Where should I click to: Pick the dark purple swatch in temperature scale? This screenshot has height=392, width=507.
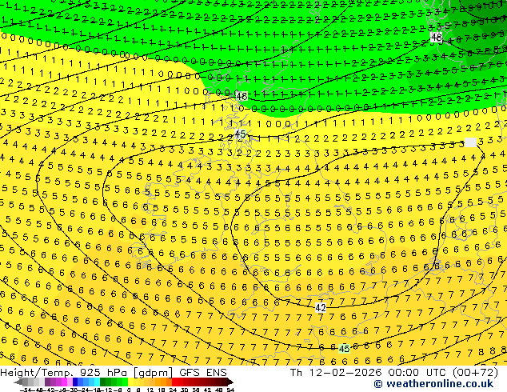[x=47, y=382]
